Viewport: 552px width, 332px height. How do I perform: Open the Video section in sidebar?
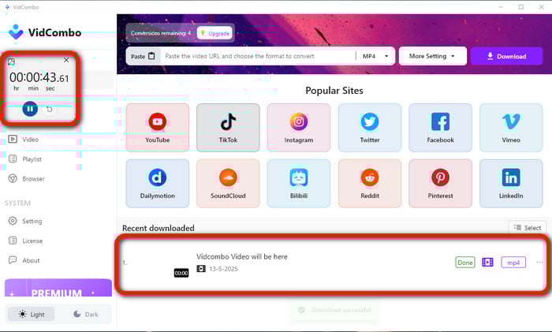click(x=24, y=140)
